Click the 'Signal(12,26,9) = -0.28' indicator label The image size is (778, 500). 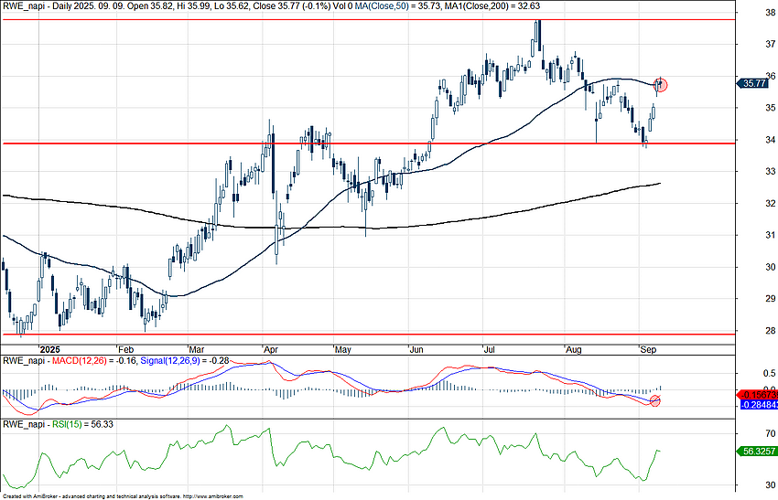[x=185, y=361]
